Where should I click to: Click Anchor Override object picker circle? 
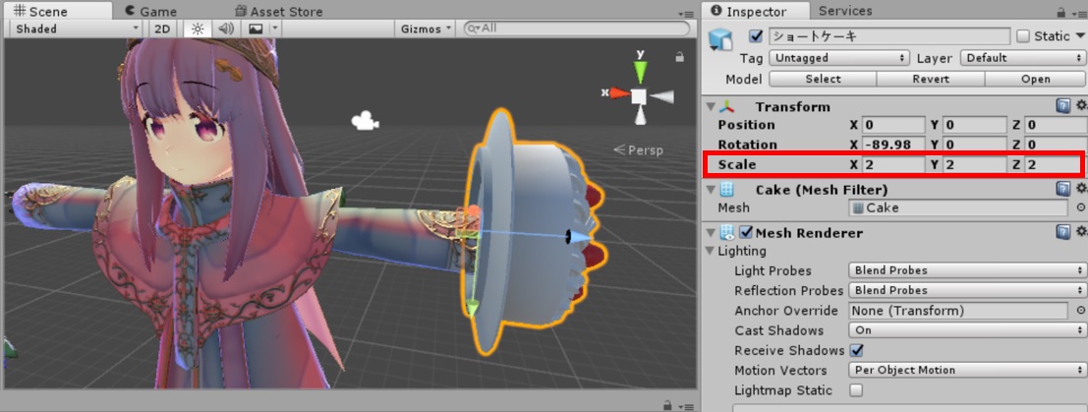tap(1080, 311)
